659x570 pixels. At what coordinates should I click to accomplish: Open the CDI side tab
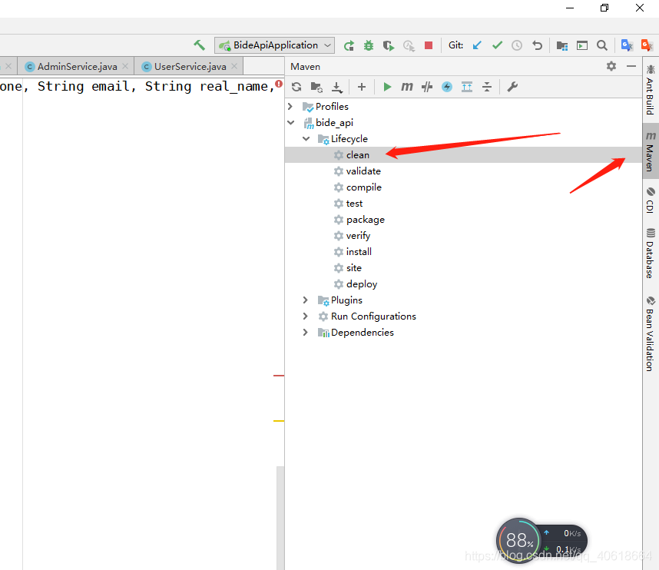[x=651, y=200]
